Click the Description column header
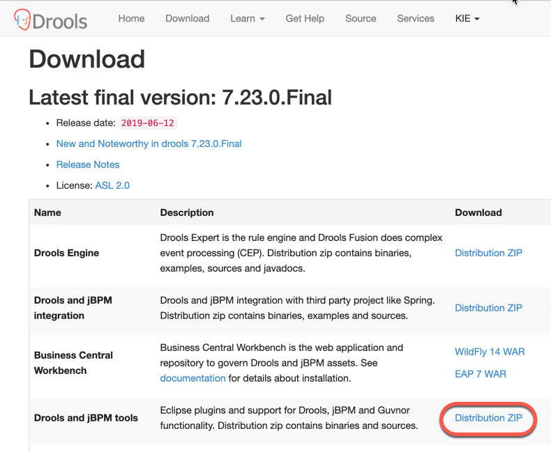 coord(187,212)
